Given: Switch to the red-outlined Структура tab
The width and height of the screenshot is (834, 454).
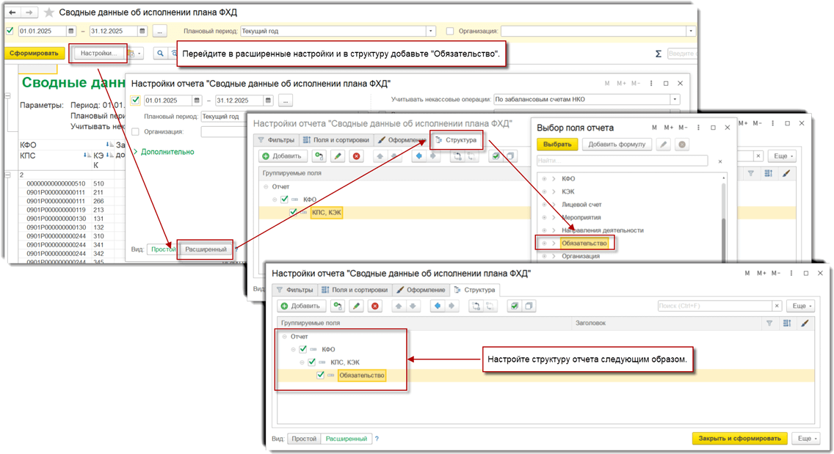Looking at the screenshot, I should coord(456,140).
